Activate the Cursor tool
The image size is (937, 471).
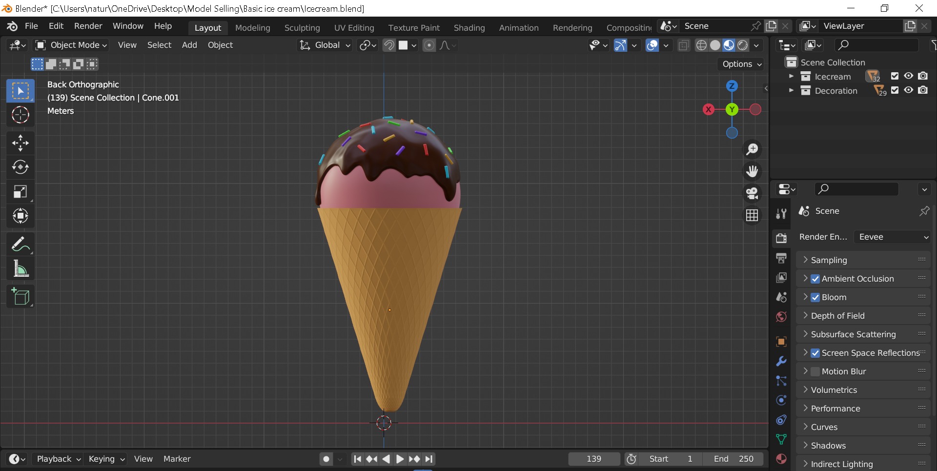tap(20, 115)
